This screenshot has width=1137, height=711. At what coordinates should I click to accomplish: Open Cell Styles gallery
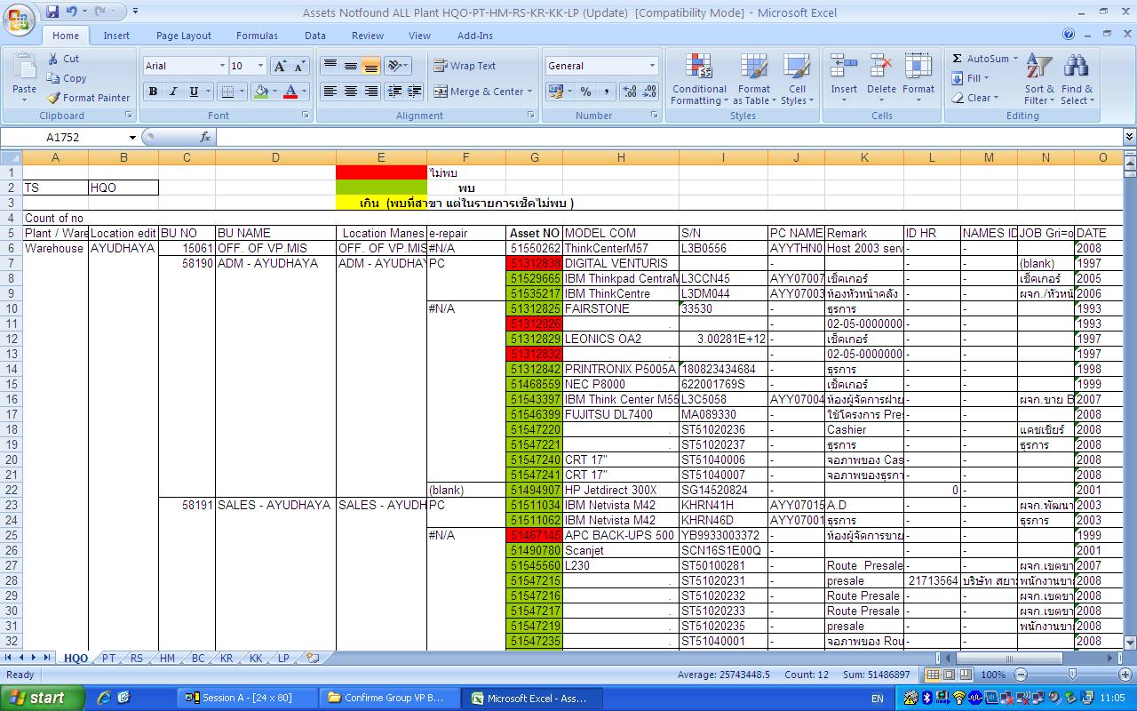797,79
